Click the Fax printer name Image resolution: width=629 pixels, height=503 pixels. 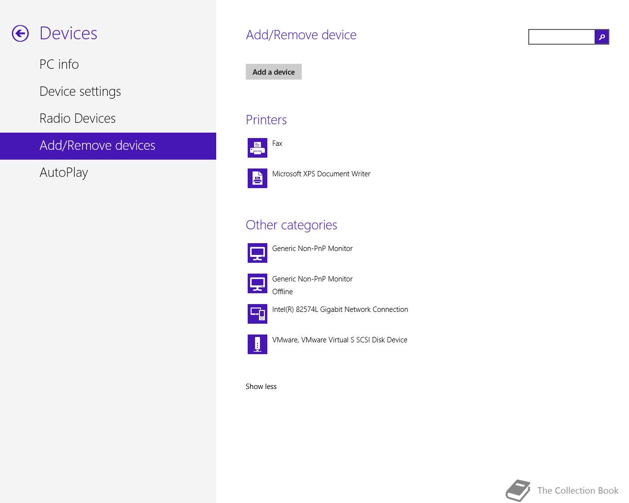point(277,143)
